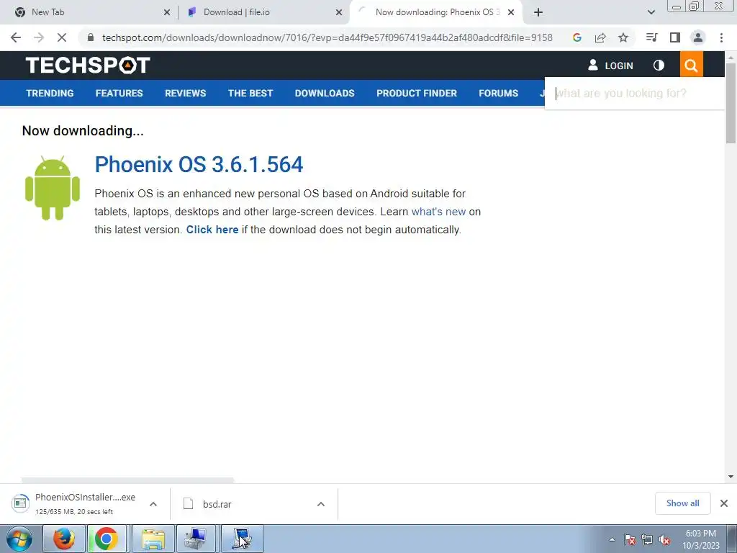Toggle dark mode contrast icon
Screen dimensions: 737x553
point(659,66)
